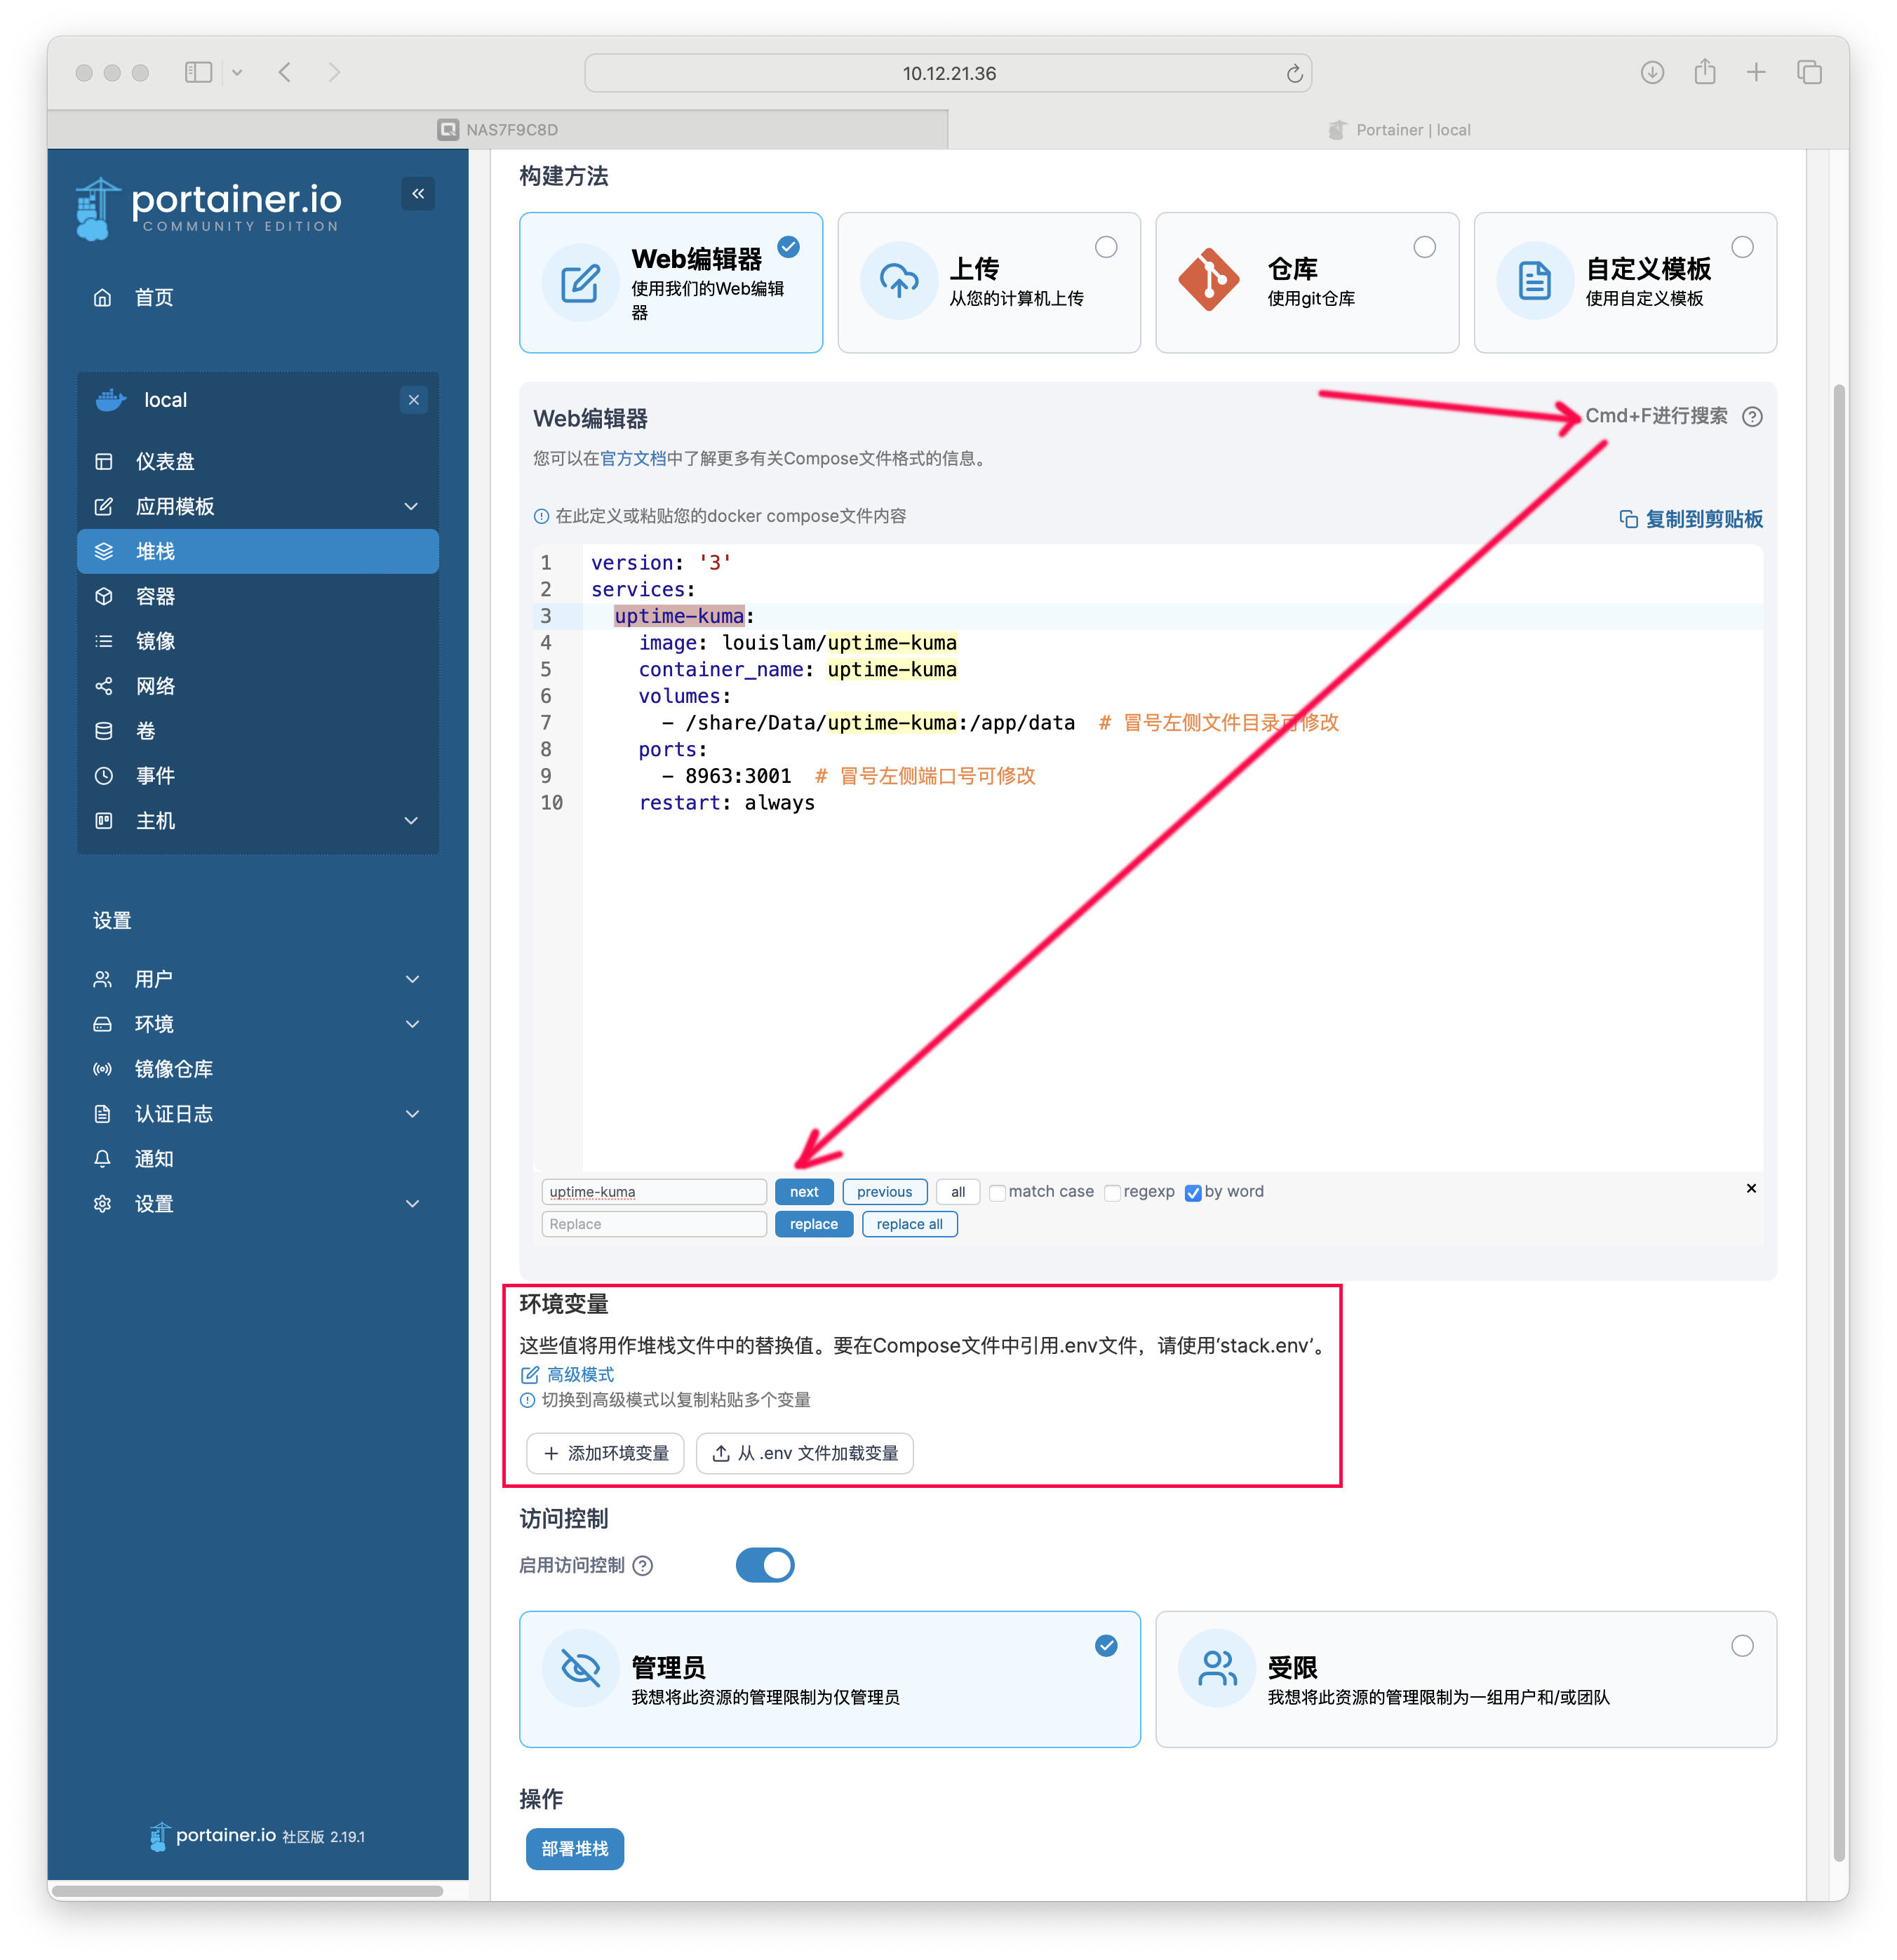Click the help icon beside Cmd+F进行搜索
The width and height of the screenshot is (1897, 1960).
point(1752,416)
